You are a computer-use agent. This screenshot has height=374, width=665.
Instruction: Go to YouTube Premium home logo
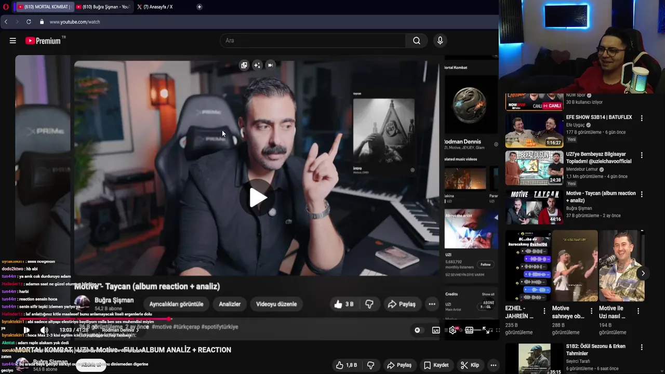[x=44, y=41]
